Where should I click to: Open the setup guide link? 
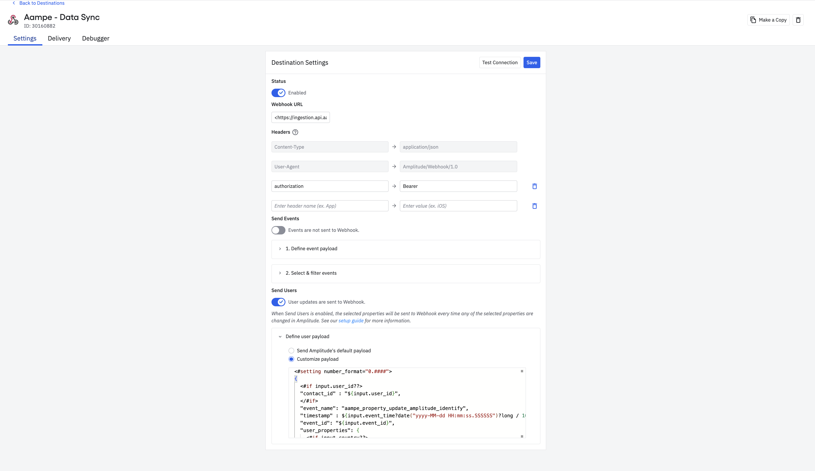pos(351,321)
